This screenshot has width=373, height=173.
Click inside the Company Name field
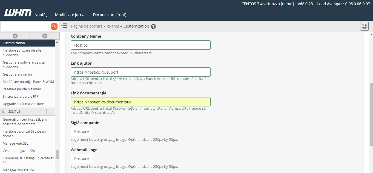pos(140,45)
